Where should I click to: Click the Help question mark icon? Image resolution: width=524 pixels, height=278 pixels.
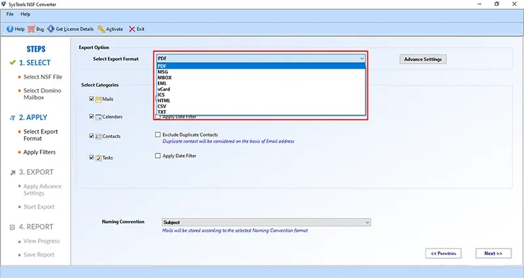[x=10, y=29]
